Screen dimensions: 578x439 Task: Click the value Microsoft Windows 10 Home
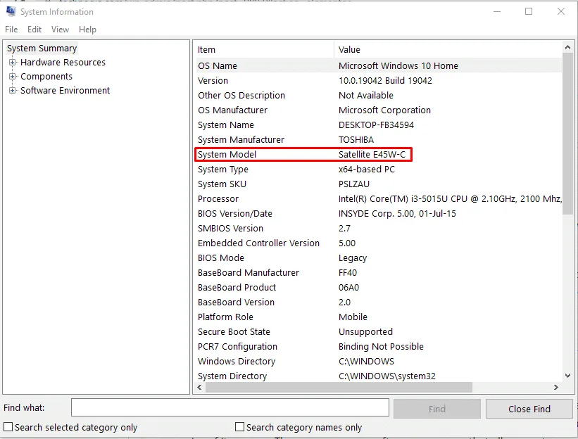398,66
